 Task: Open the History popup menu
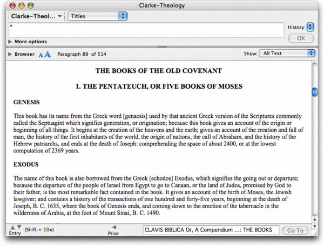pyautogui.click(x=310, y=27)
